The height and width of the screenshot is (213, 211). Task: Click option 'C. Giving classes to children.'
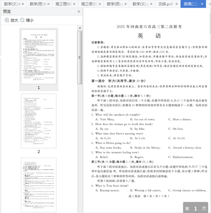click(x=187, y=190)
